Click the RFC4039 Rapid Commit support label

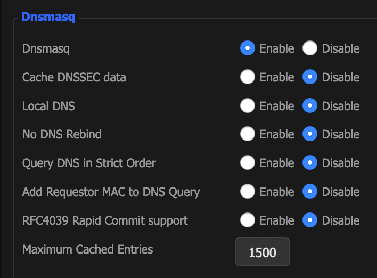pos(105,221)
